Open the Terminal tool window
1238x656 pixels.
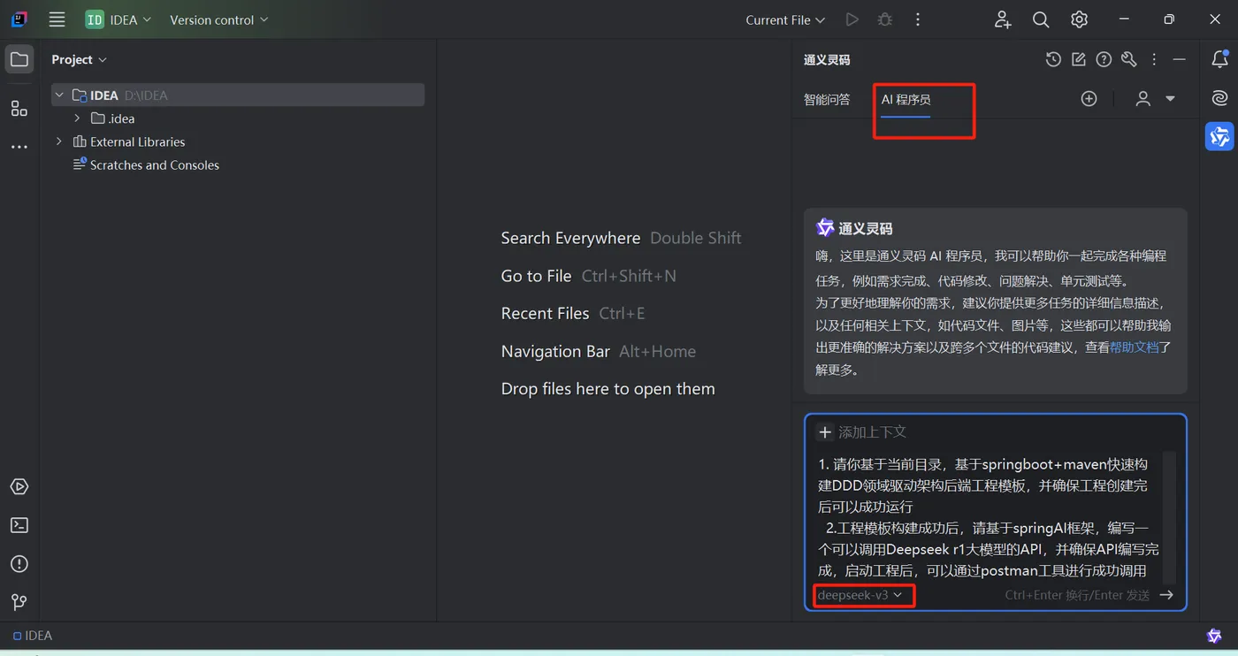tap(19, 525)
